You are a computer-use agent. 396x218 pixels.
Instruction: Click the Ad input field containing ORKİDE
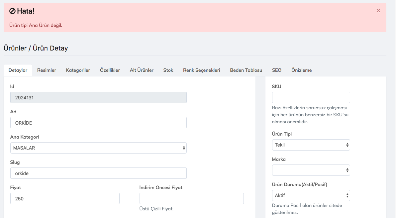98,123
